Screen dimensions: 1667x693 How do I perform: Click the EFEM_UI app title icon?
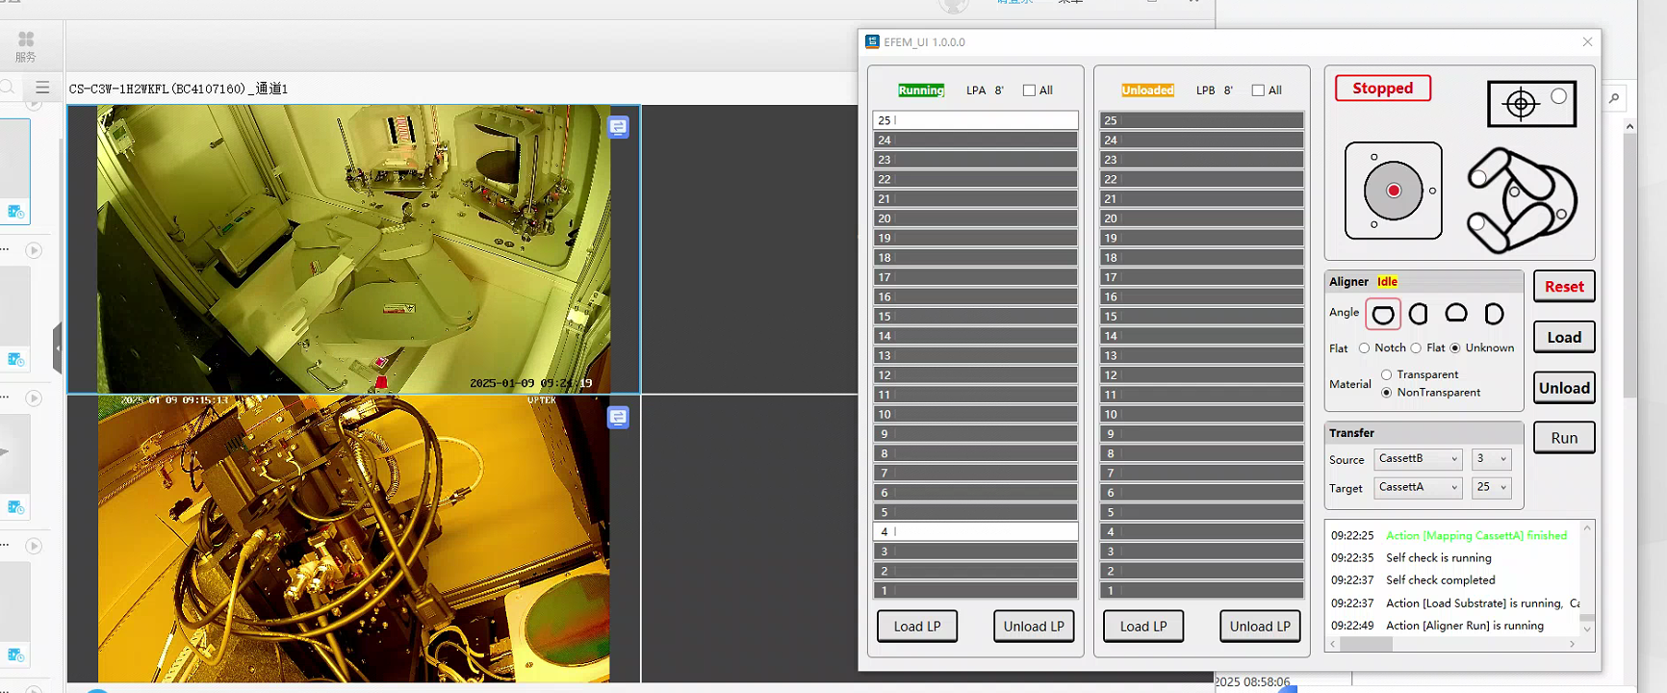[872, 41]
